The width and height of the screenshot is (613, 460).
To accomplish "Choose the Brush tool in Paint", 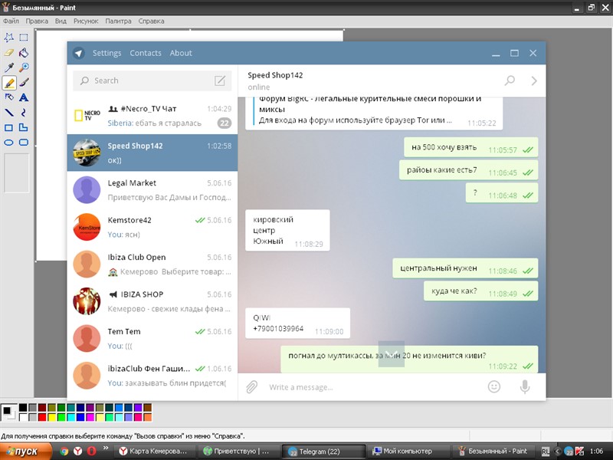I will 24,83.
